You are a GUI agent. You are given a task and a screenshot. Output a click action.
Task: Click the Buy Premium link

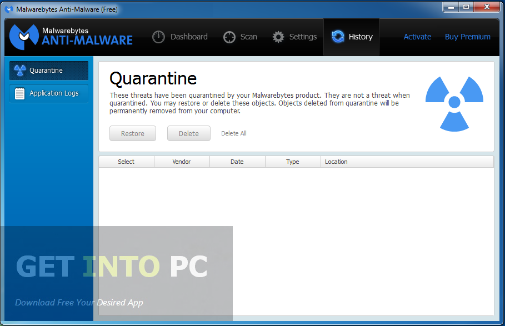click(468, 37)
